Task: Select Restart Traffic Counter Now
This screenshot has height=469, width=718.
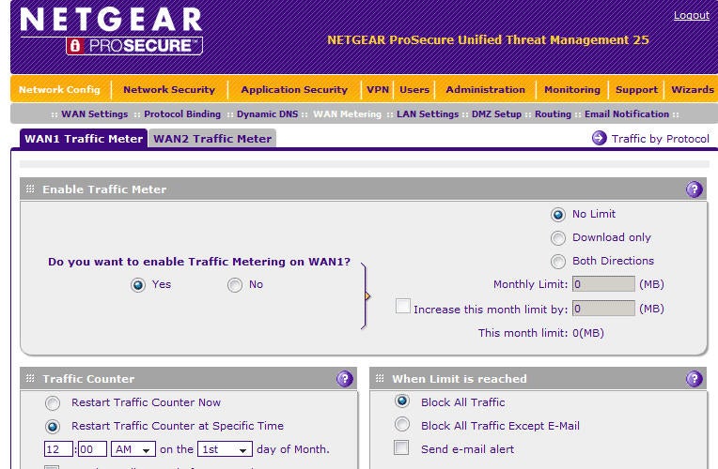Action: 53,403
